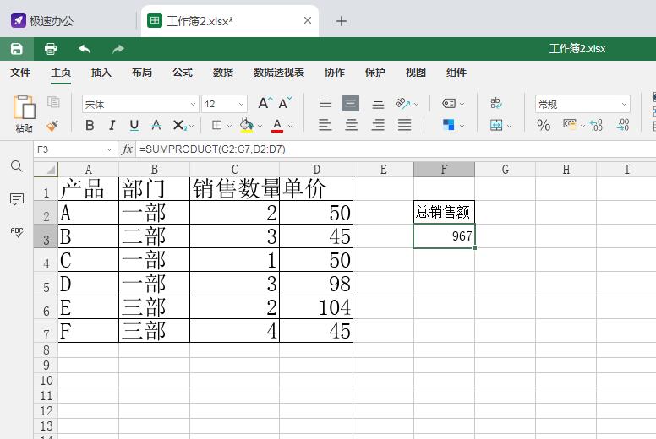Toggle Underline formatting
The height and width of the screenshot is (439, 656).
134,125
